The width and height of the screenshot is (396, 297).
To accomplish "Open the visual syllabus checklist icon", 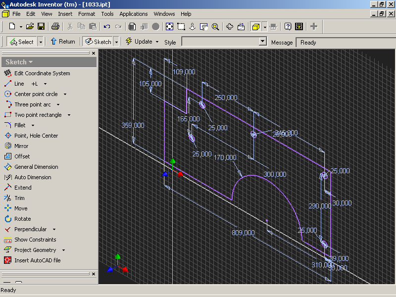I will click(x=299, y=26).
